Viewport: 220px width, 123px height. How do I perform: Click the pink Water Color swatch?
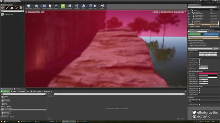coord(208,73)
